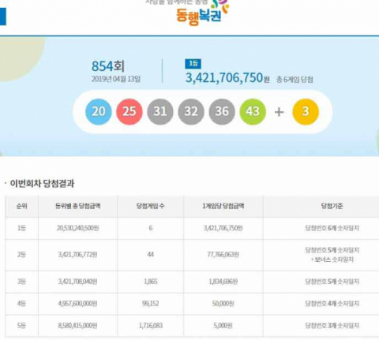Click the winner count 44 cell
This screenshot has width=379, height=340.
(151, 255)
